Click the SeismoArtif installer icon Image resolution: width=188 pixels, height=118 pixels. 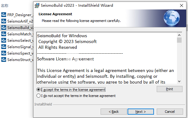point(4,21)
